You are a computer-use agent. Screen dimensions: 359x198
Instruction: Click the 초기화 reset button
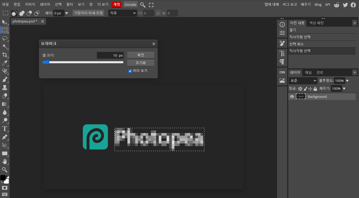coord(141,63)
